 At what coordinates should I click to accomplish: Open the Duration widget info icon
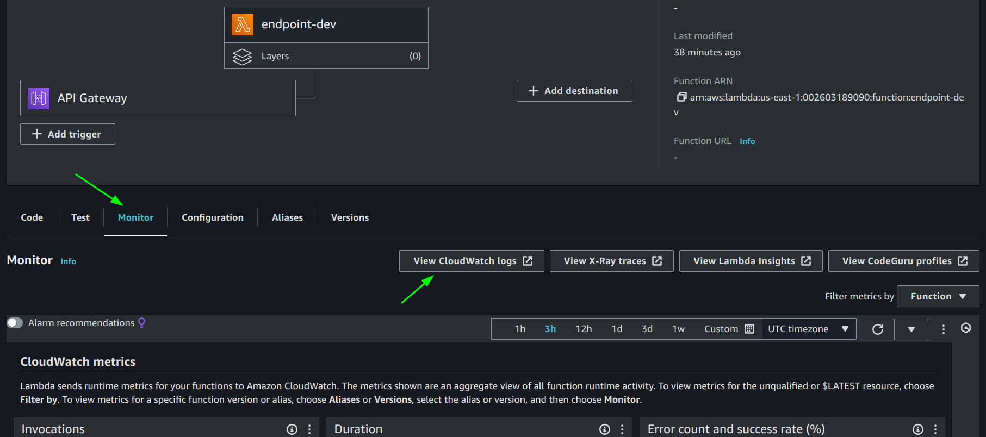point(605,429)
